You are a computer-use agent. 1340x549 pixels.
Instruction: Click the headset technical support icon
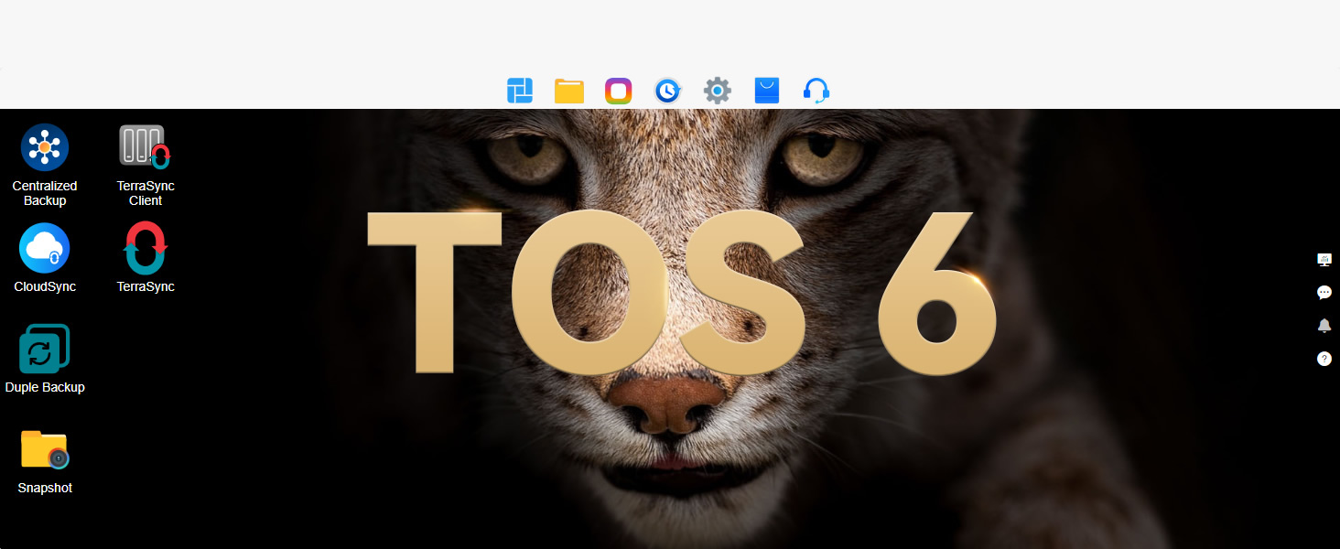(816, 91)
